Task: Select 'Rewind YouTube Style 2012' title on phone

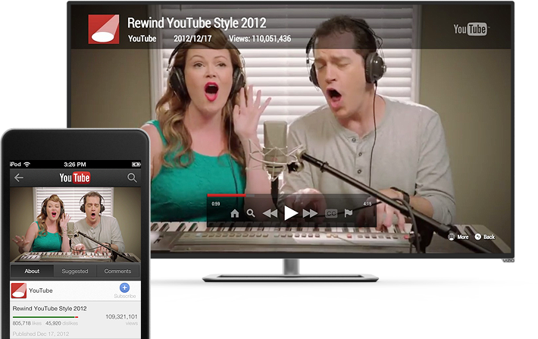Action: click(x=50, y=309)
